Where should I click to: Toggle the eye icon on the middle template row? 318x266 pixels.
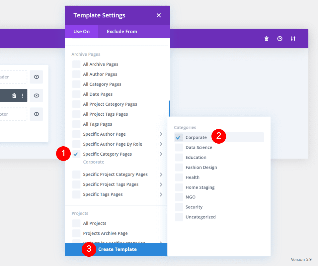tap(36, 95)
